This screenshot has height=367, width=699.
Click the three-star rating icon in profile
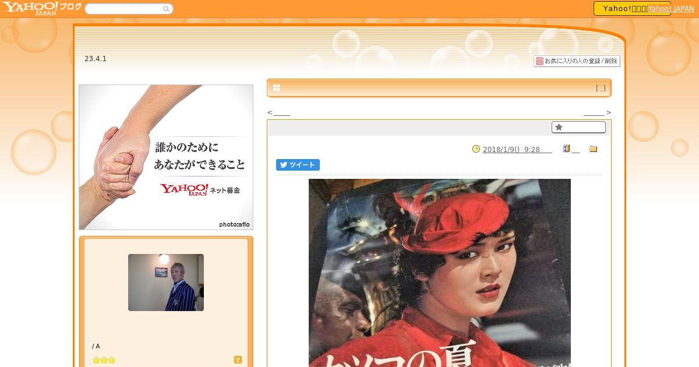click(104, 361)
